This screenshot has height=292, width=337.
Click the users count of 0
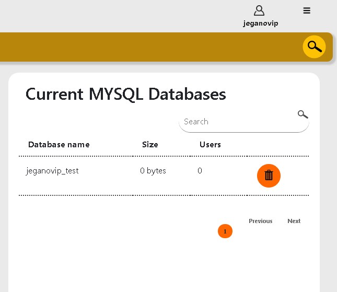pos(200,171)
